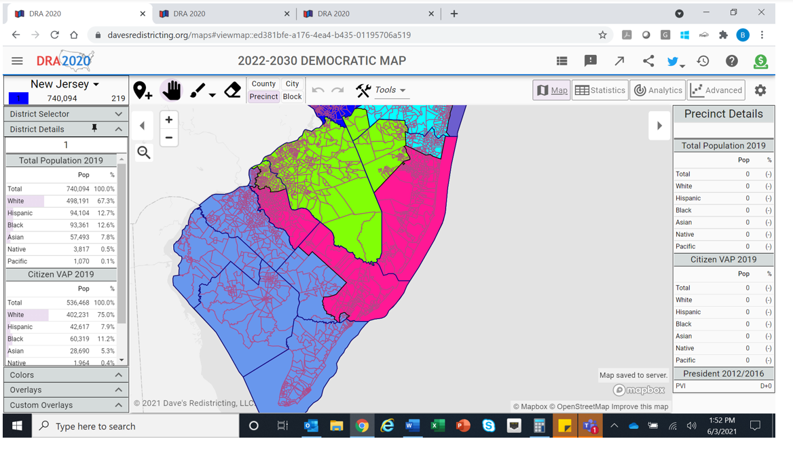Viewport: 793px width, 458px height.
Task: Toggle City selection mode
Action: click(292, 84)
